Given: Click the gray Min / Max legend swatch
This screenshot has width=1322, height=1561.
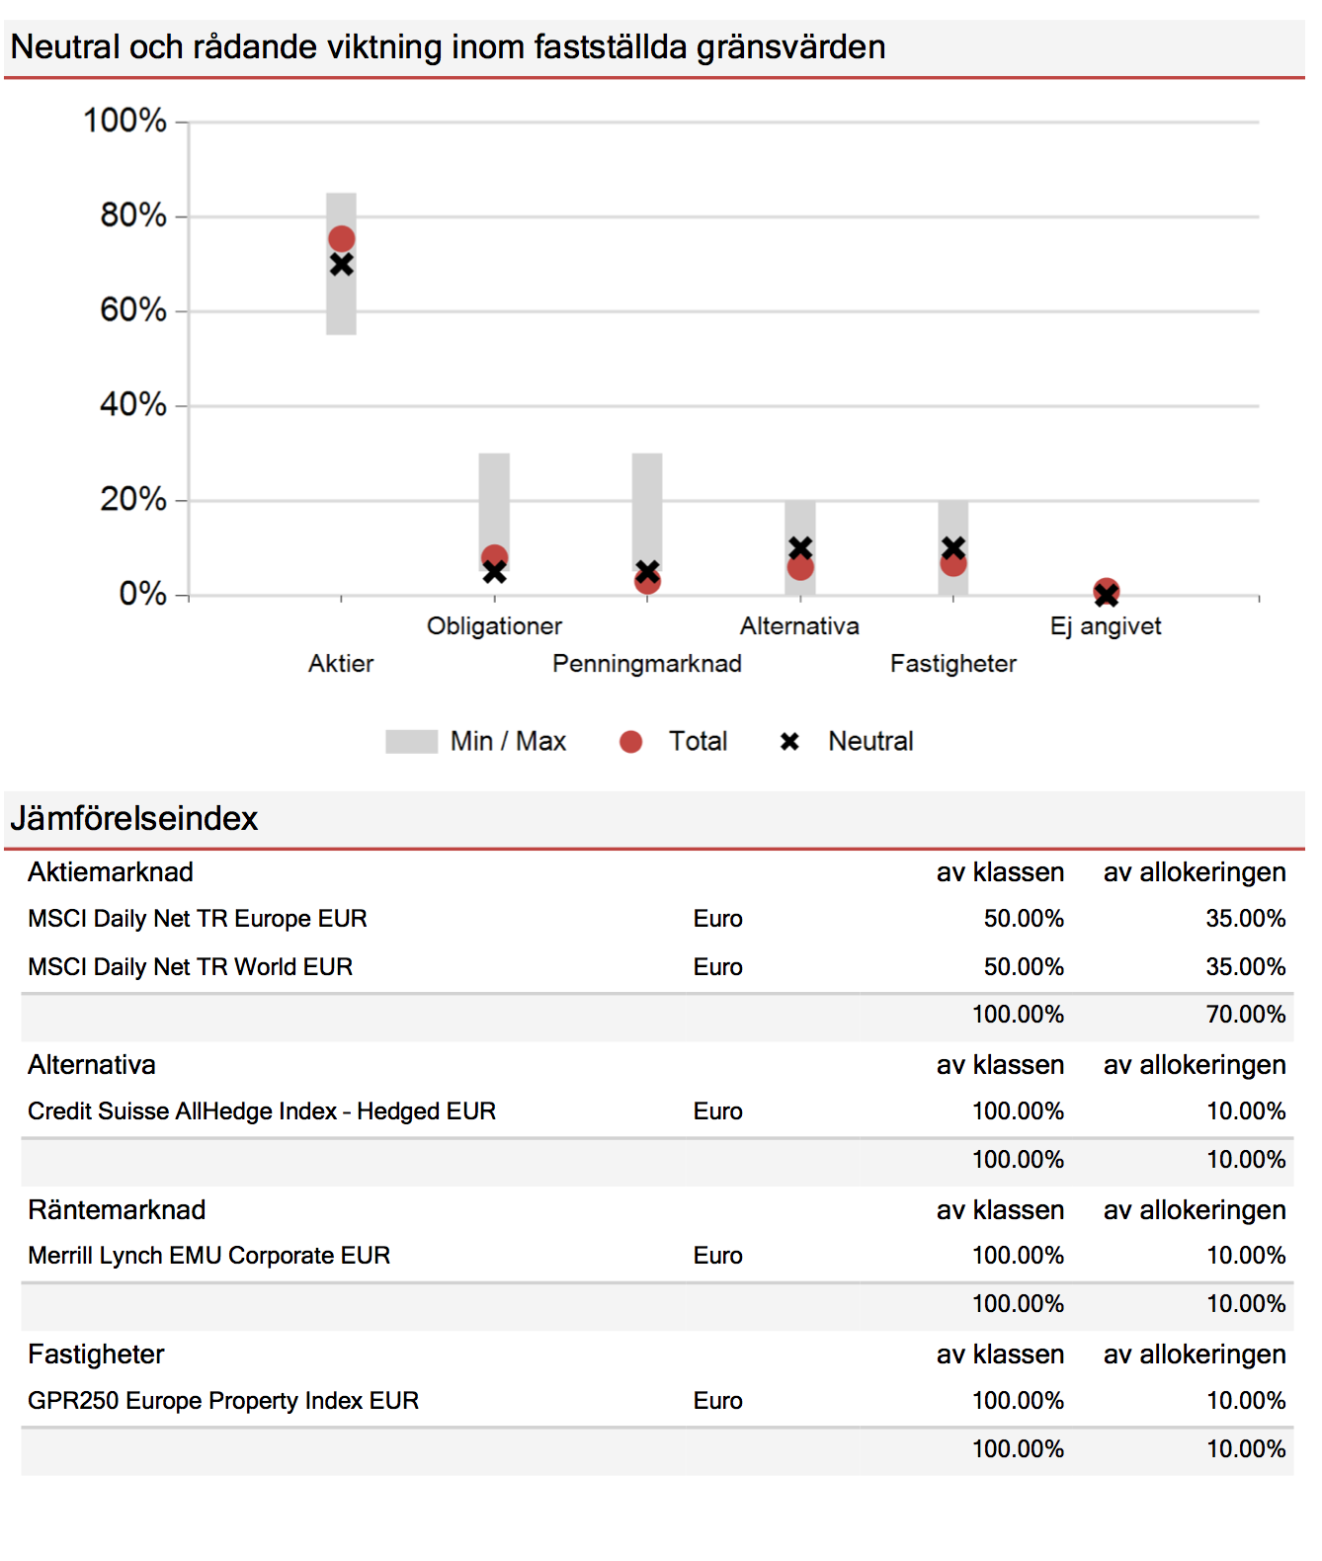Looking at the screenshot, I should 411,742.
